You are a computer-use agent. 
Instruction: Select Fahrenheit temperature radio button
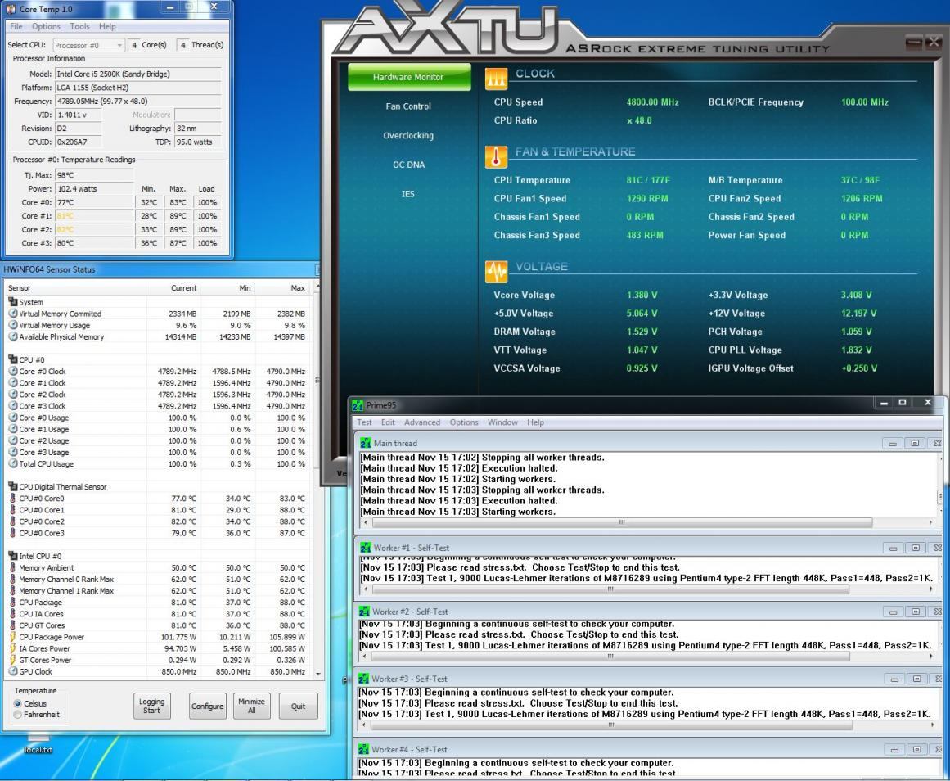18,715
